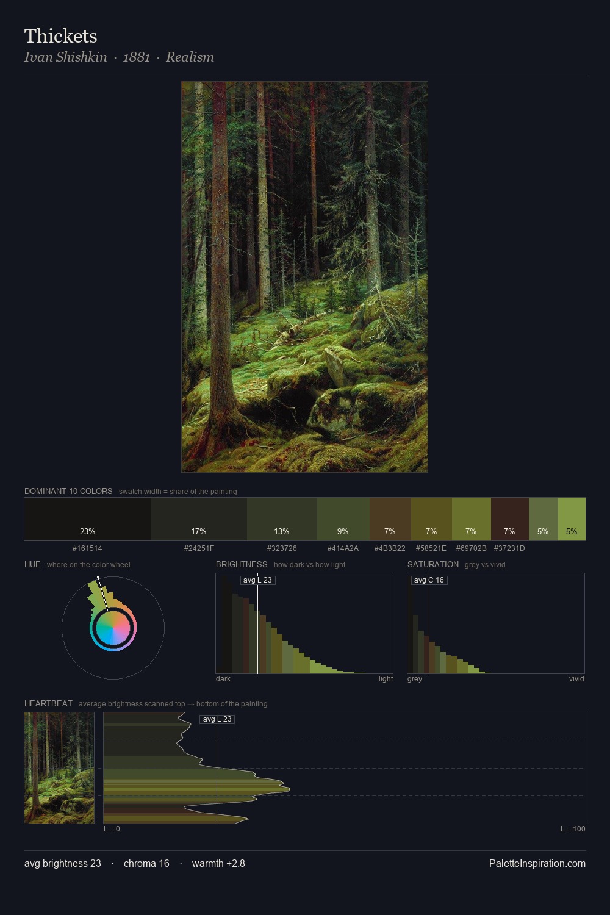Click the HEARTBEAT section heading
Image resolution: width=610 pixels, height=915 pixels.
(48, 703)
